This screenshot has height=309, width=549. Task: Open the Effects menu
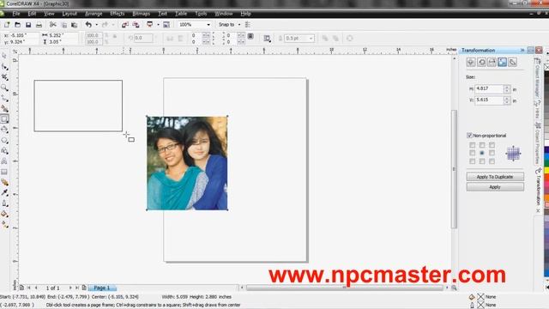[118, 14]
